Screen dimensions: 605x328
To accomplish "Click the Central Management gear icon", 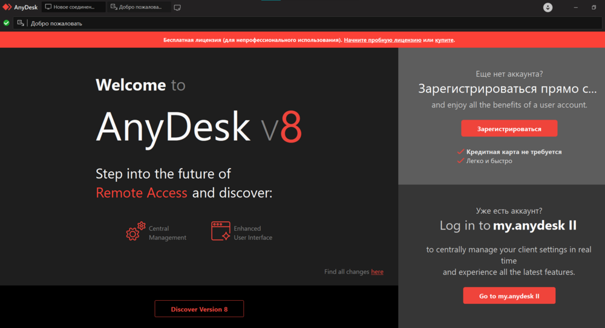I will tap(136, 231).
